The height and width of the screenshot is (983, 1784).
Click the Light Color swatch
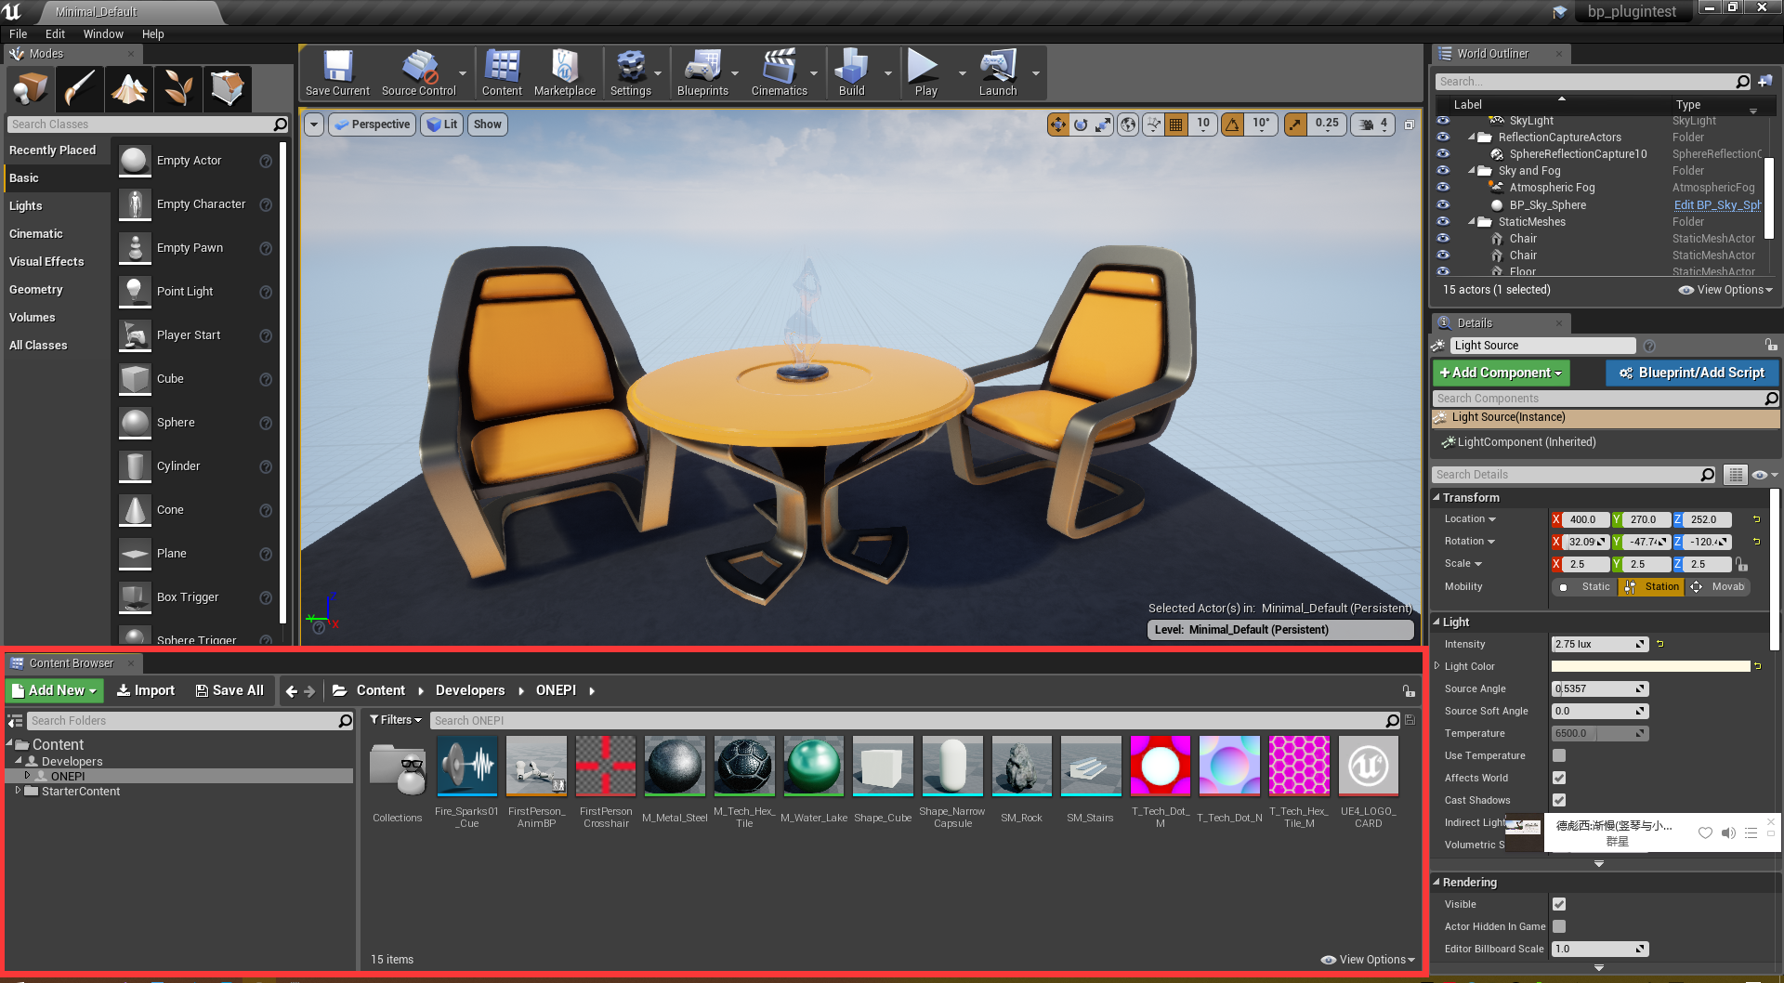pyautogui.click(x=1649, y=666)
